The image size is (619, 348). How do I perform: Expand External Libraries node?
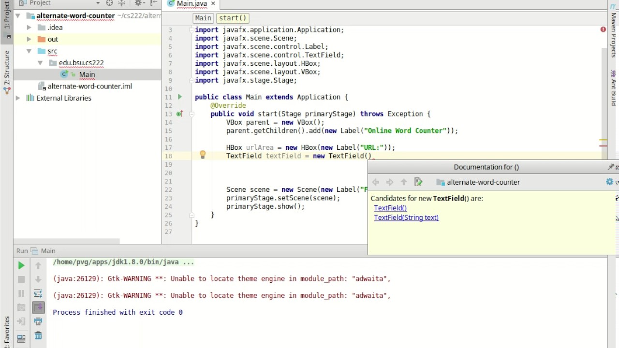[x=18, y=98]
